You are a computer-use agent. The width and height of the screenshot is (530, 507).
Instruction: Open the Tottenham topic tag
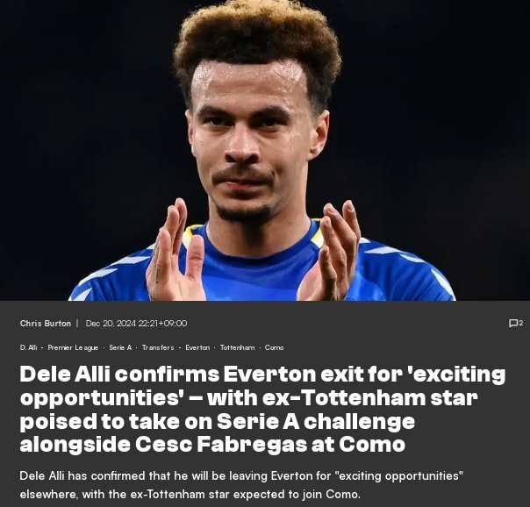(237, 347)
